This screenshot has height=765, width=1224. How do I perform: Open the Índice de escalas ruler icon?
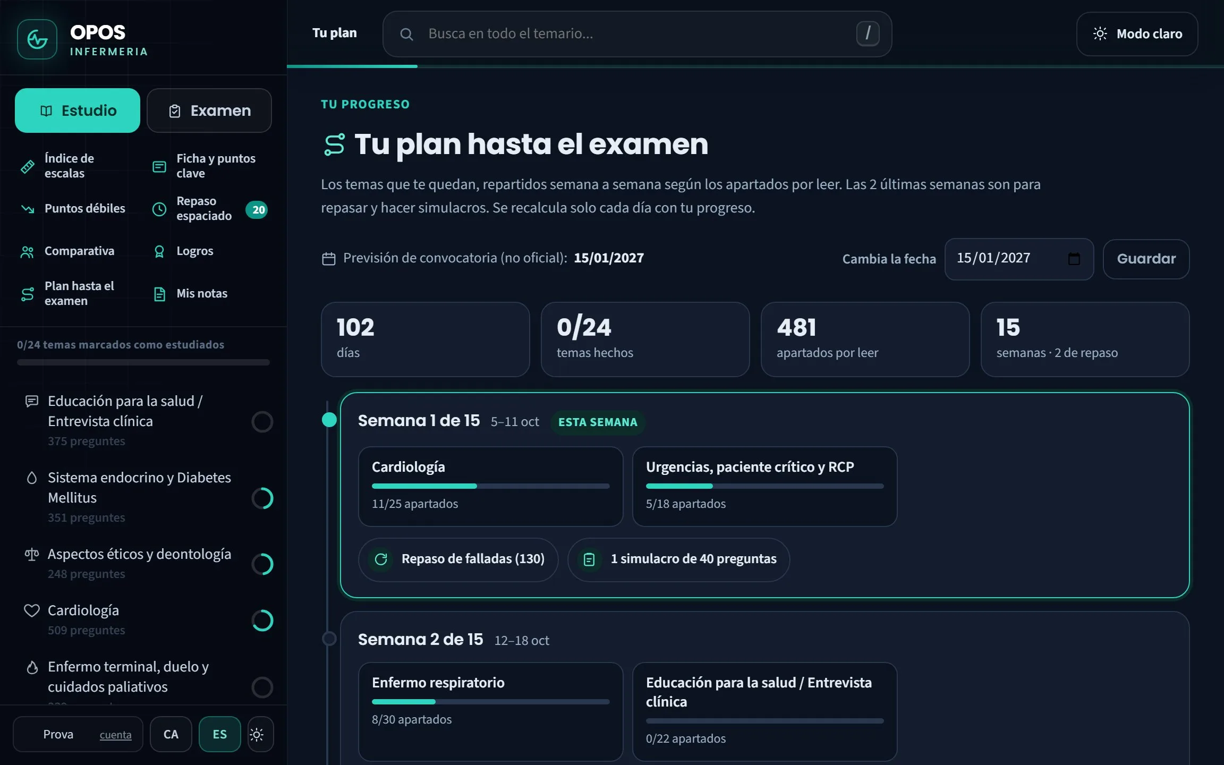pyautogui.click(x=28, y=166)
